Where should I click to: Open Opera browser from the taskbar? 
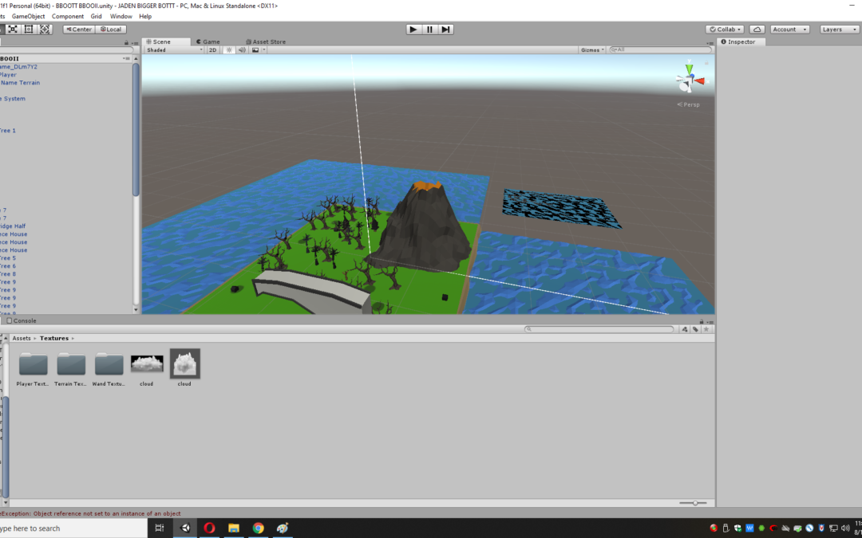tap(209, 528)
